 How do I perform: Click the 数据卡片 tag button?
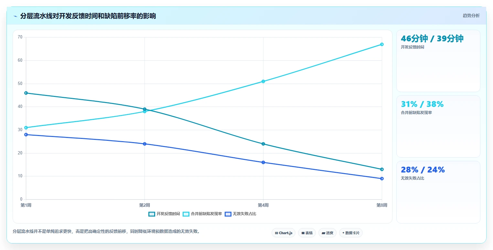click(x=351, y=233)
